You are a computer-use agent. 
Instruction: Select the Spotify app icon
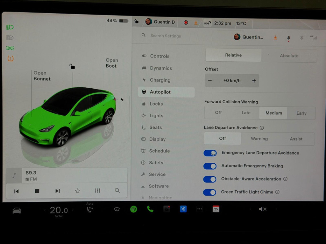coord(134,209)
